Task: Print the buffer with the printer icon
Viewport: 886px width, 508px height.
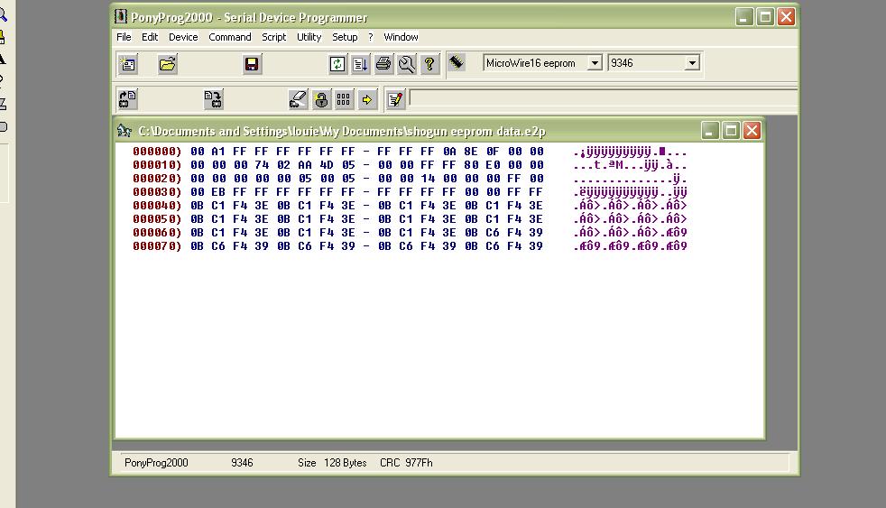Action: 383,64
